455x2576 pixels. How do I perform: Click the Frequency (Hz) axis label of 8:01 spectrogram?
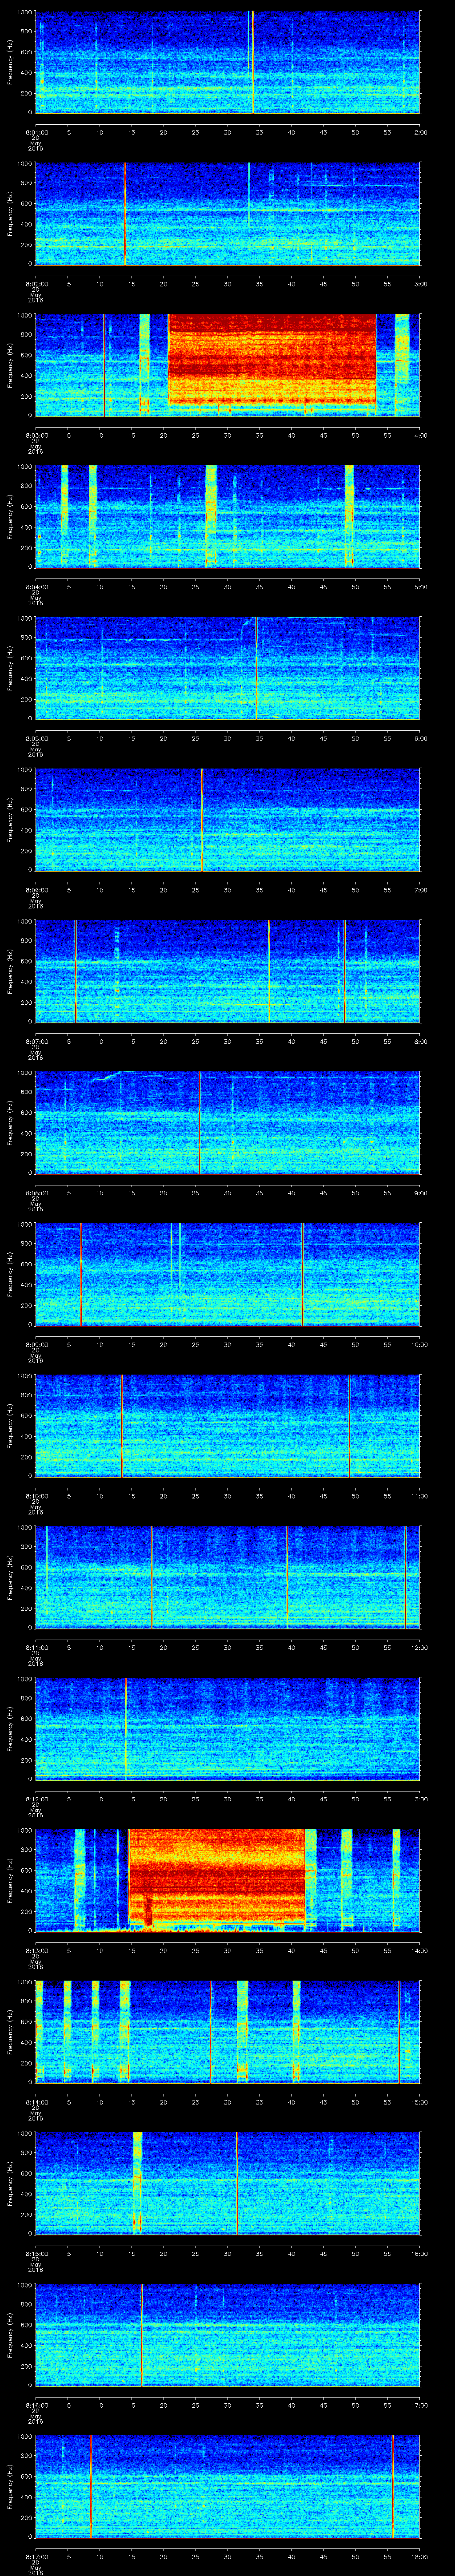pyautogui.click(x=10, y=62)
